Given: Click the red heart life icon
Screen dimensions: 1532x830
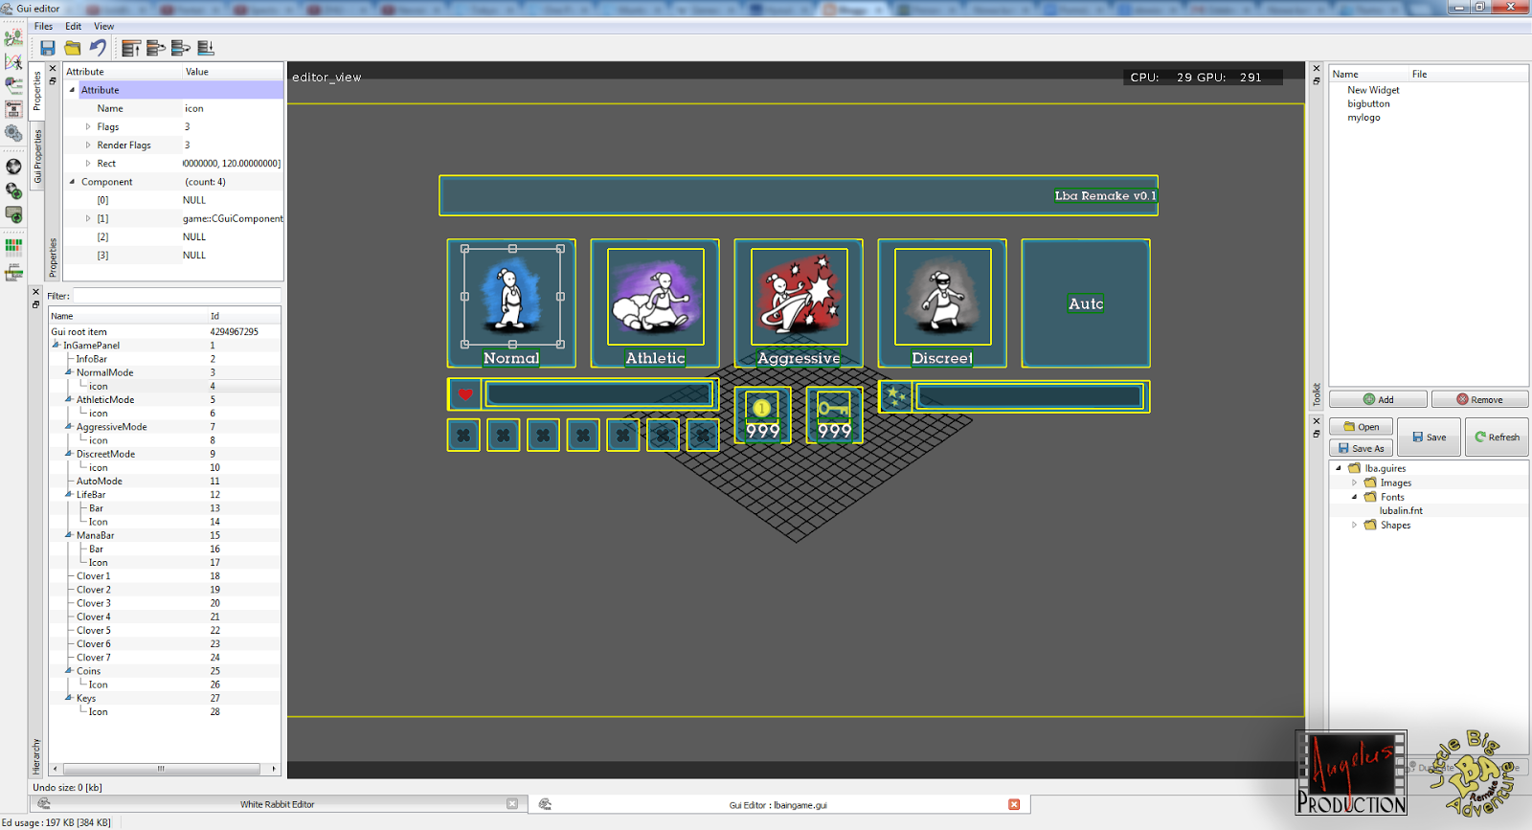Looking at the screenshot, I should pos(465,394).
